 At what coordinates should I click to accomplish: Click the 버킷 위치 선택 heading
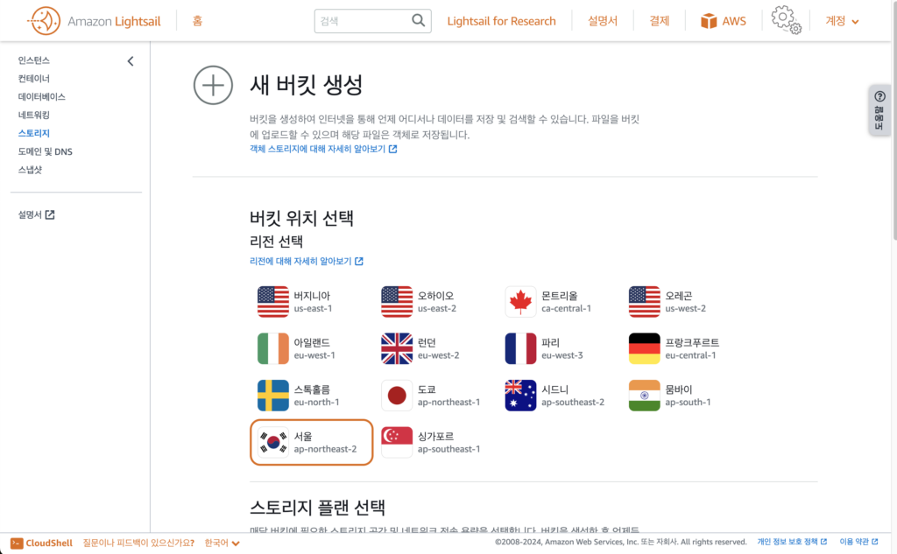[x=301, y=219]
